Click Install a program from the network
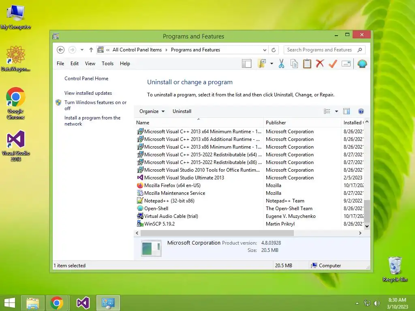The width and height of the screenshot is (415, 311). 92,121
